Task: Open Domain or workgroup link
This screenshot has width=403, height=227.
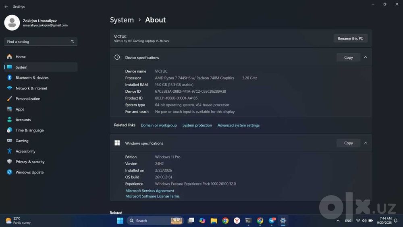Action: pyautogui.click(x=158, y=125)
